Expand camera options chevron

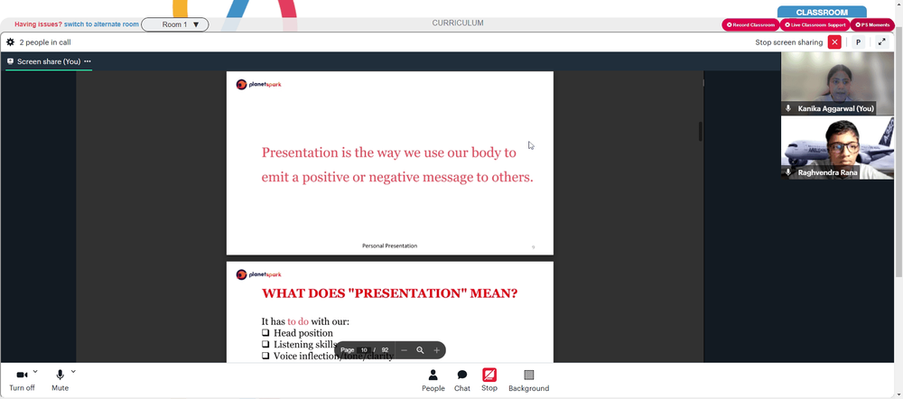click(x=35, y=371)
